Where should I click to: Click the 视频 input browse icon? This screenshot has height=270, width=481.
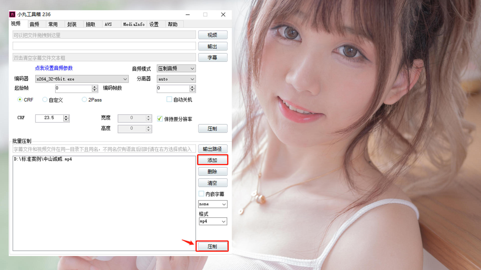coord(212,35)
